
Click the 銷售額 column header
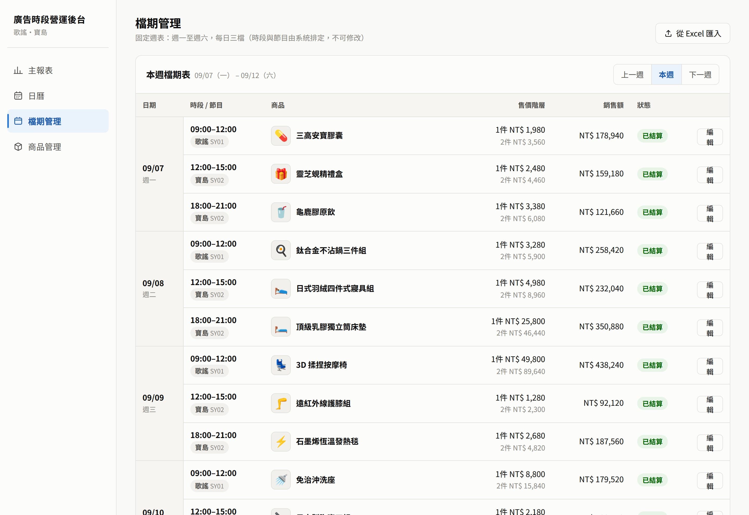[613, 105]
